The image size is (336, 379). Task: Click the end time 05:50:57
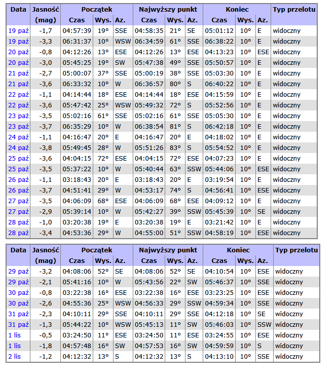pos(219,63)
